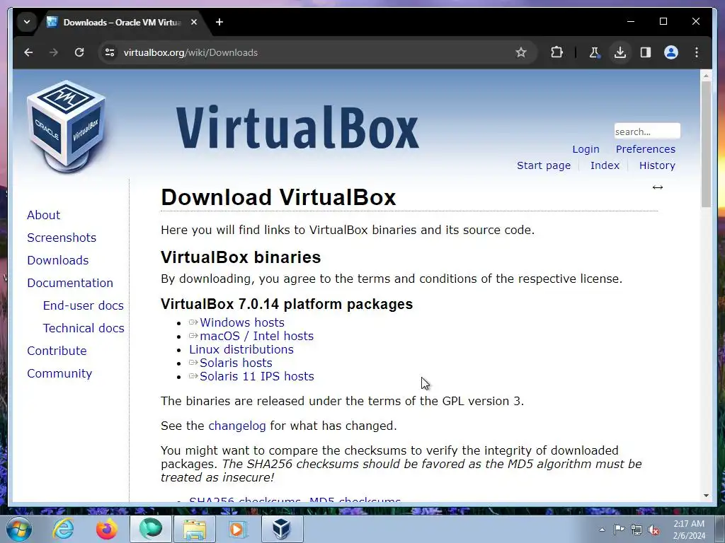Open End-user docs sidebar link

pyautogui.click(x=84, y=305)
